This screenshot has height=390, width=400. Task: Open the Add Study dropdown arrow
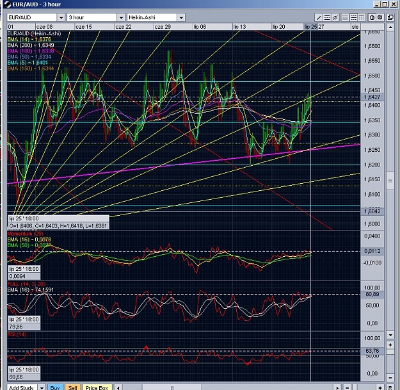click(x=42, y=387)
